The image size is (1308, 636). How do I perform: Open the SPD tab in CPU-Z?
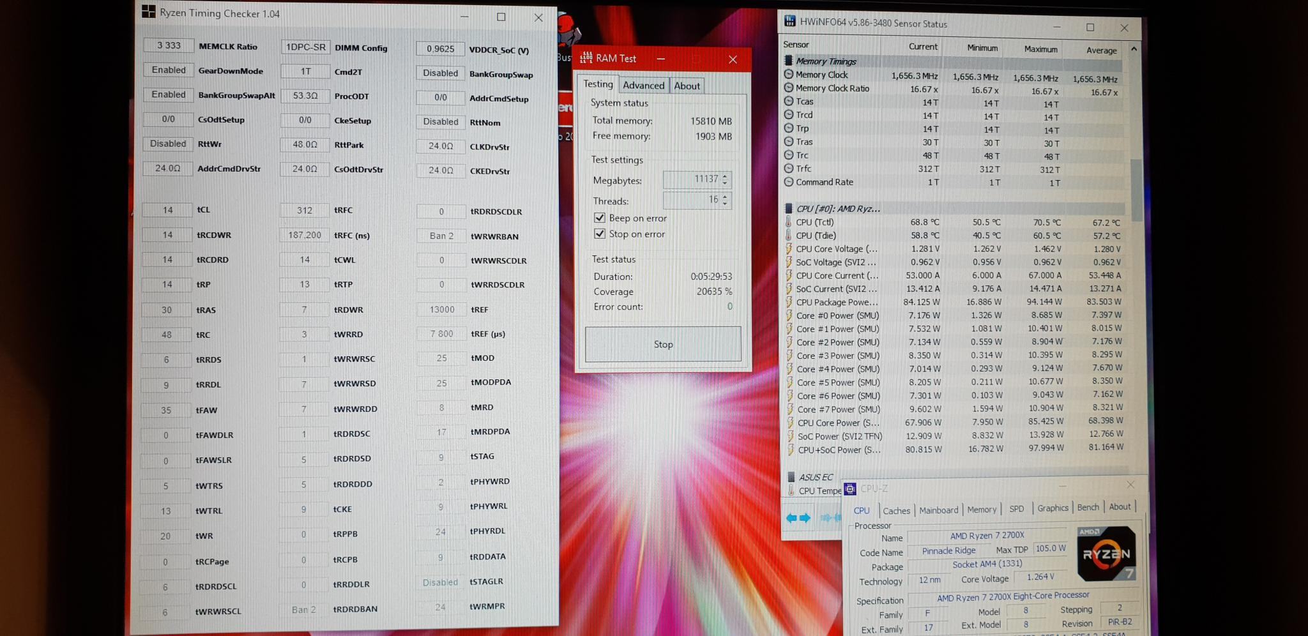click(x=1016, y=508)
